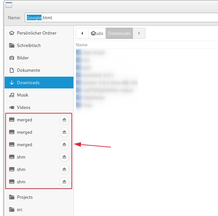This screenshot has height=216, width=218.
Task: Eject the last merged volume
Action: [64, 145]
